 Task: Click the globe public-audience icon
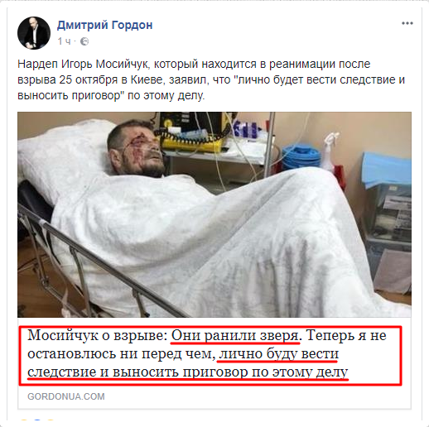click(x=84, y=41)
